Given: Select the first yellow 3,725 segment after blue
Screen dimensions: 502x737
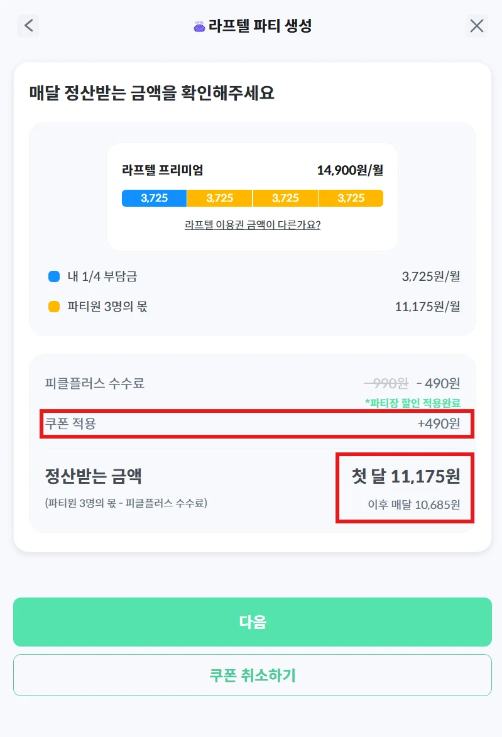Looking at the screenshot, I should click(x=220, y=198).
